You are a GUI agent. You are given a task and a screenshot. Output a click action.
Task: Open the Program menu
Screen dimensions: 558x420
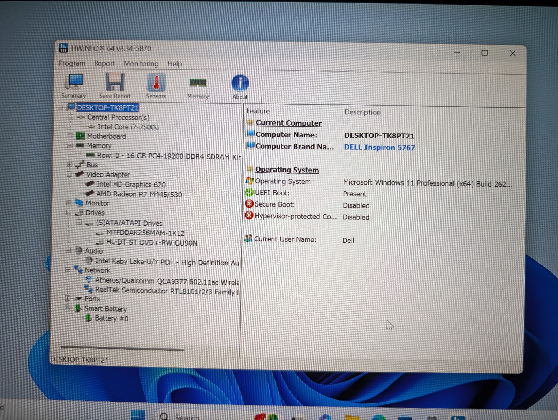coord(72,63)
